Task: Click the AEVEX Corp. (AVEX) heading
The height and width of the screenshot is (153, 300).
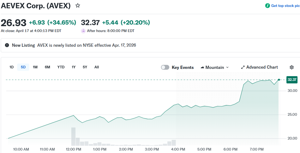Action: 36,6
